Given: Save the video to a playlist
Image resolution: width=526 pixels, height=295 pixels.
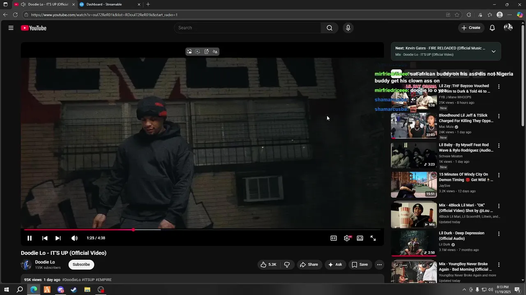Looking at the screenshot, I should click(360, 265).
